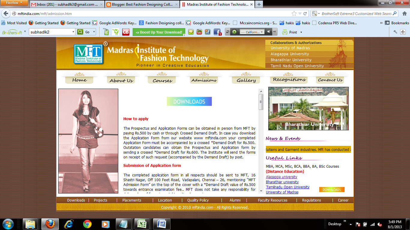Screen dimensions: 410x230
Task: Expand the Print dropdown arrow
Action: 301,32
